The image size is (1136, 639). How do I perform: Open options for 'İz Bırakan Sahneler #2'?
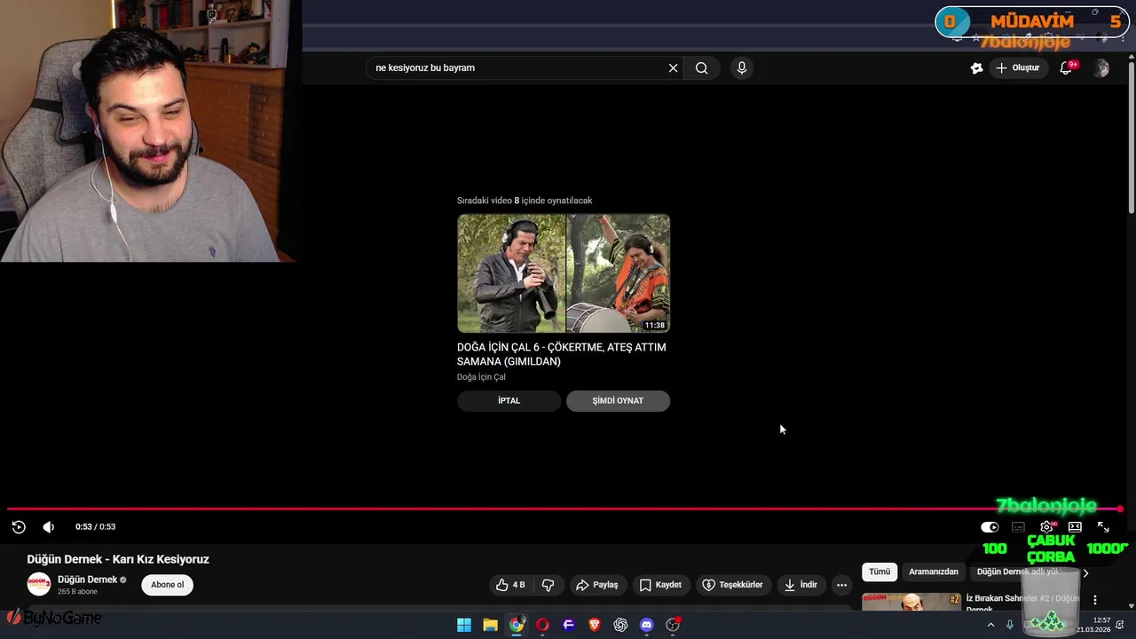point(1095,600)
